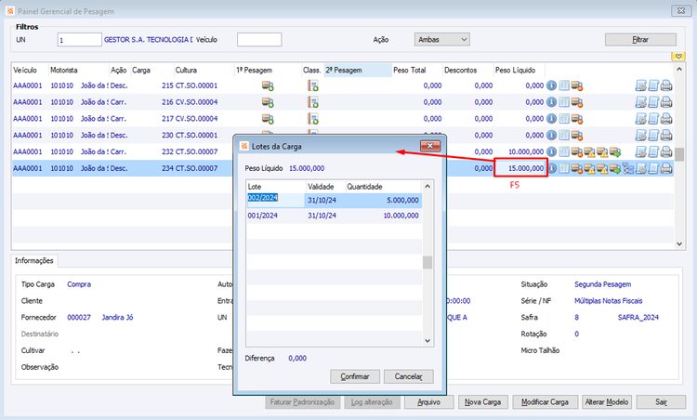
Task: Select the Informações tab
Action: (x=34, y=260)
